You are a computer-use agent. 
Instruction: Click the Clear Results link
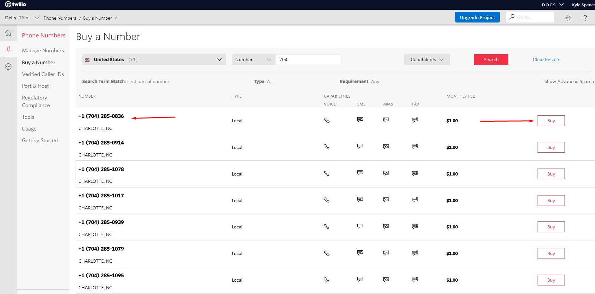tap(546, 60)
